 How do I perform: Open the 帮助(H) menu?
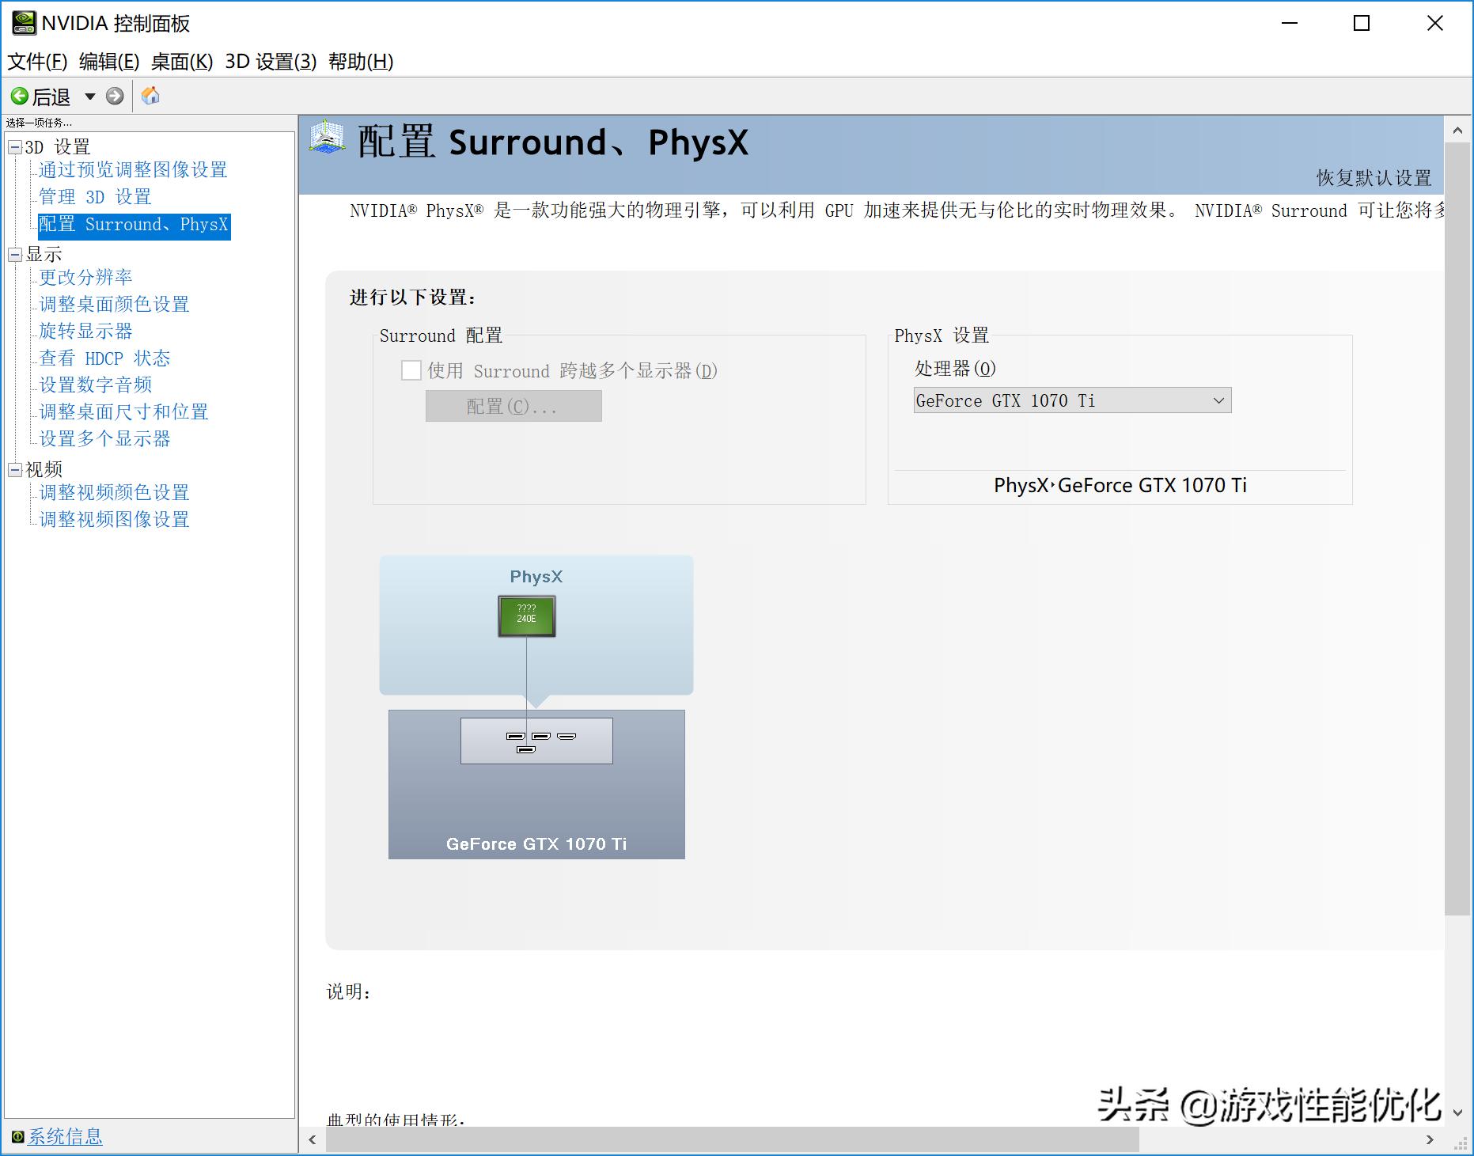[362, 62]
